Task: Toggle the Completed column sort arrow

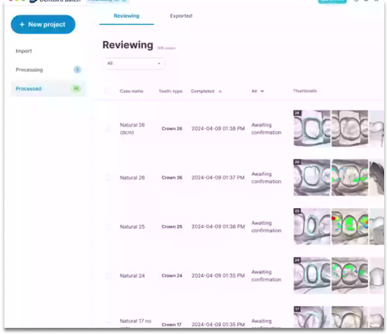Action: click(x=220, y=91)
